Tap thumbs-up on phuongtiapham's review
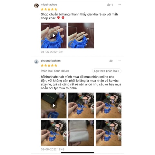This screenshot has width=155, height=155. click(111, 61)
